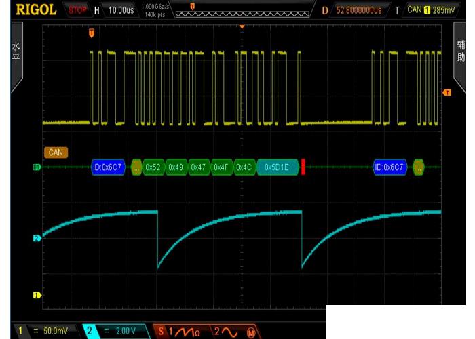This screenshot has width=475, height=339.
Task: Select the orange CAN decode label
Action: point(56,153)
